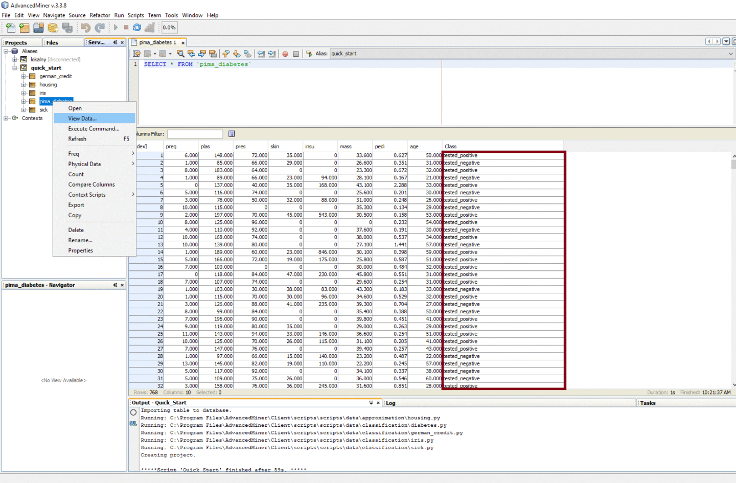Screen dimensions: 736x483
Task: Collapse the Aliases tree node
Action: coord(6,51)
